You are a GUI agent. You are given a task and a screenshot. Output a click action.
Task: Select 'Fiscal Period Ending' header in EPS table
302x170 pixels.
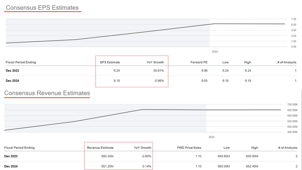point(21,62)
